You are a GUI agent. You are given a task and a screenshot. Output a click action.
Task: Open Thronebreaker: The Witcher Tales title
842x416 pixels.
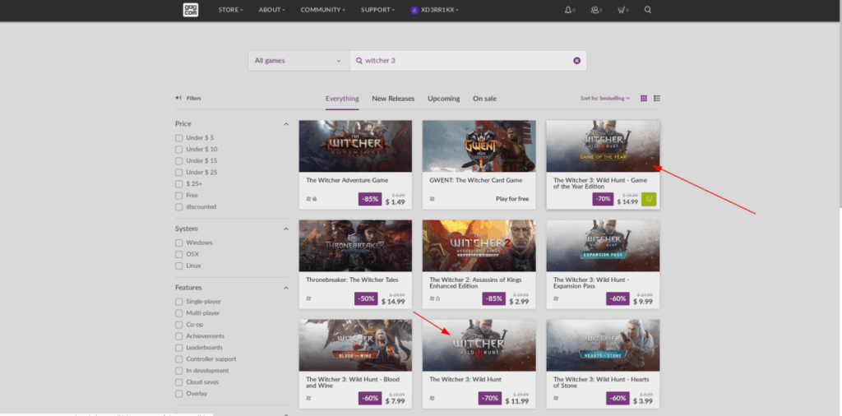[x=352, y=280]
